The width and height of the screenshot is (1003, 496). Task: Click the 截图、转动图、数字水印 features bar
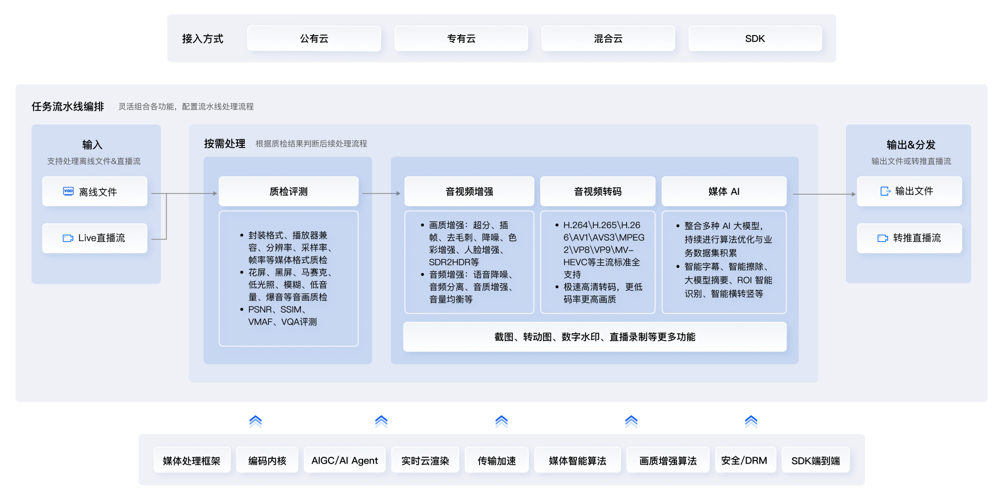point(594,337)
